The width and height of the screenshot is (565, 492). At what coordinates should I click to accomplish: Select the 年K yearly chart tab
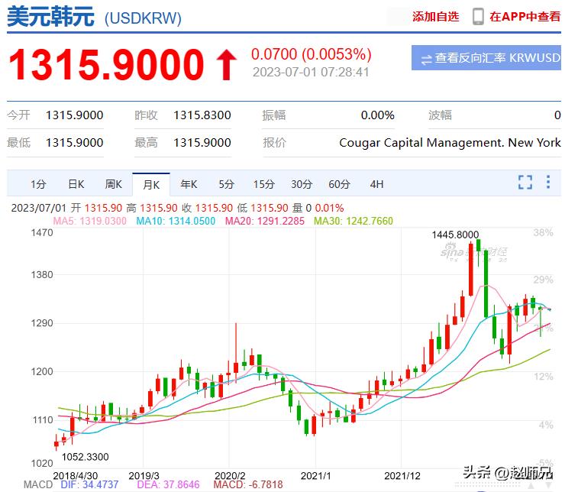tap(189, 184)
